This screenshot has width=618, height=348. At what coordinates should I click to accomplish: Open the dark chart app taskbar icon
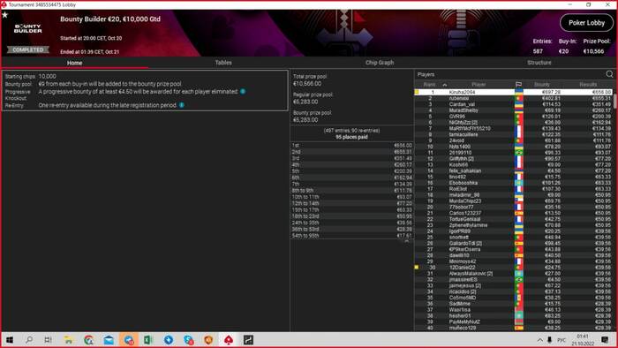coord(248,340)
